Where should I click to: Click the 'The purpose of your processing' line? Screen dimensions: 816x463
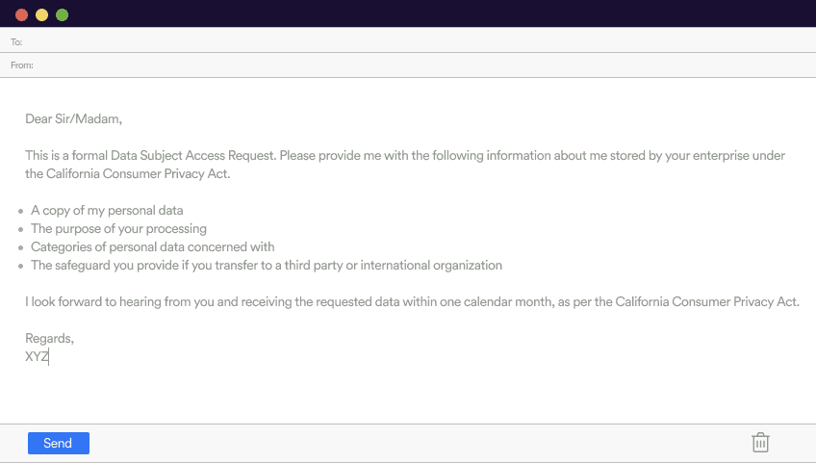(x=118, y=228)
